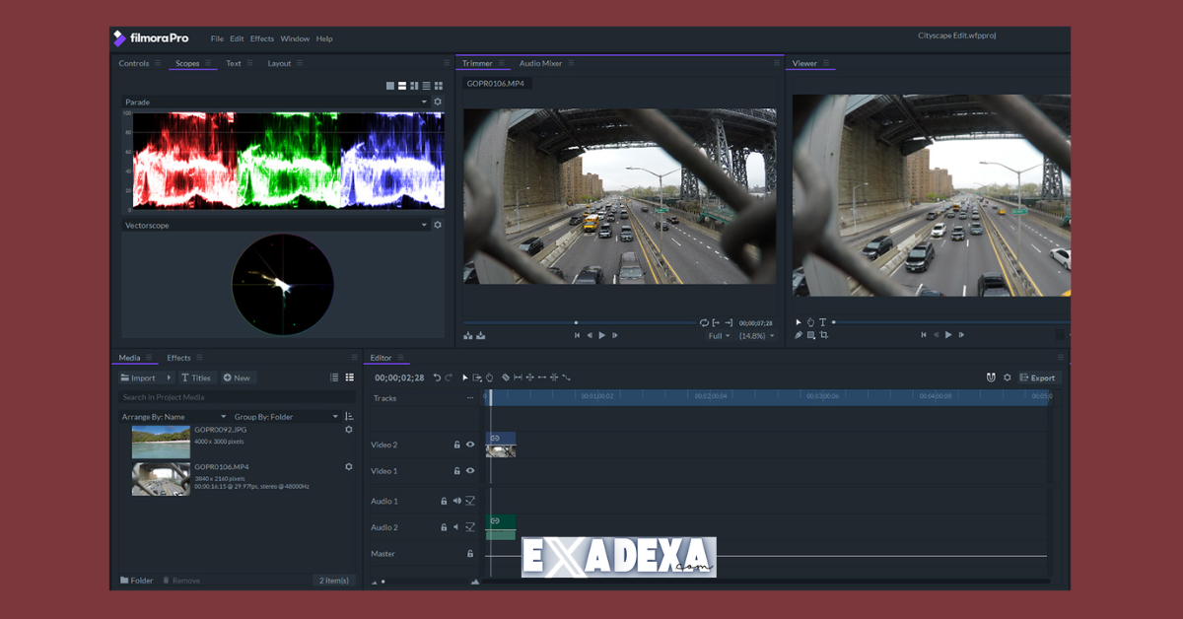Image resolution: width=1183 pixels, height=619 pixels.
Task: Click the Redo icon in the Editor toolbar
Action: tap(449, 378)
